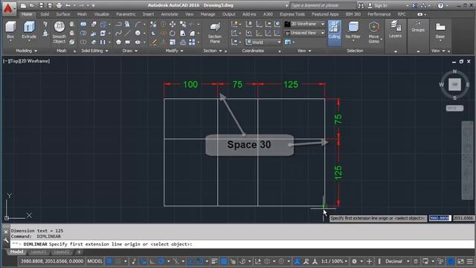Toggle Snap mode in status bar
476x268 pixels.
(x=118, y=261)
